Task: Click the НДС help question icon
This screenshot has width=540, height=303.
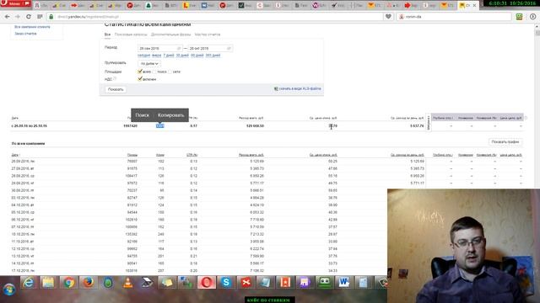Action: click(115, 79)
